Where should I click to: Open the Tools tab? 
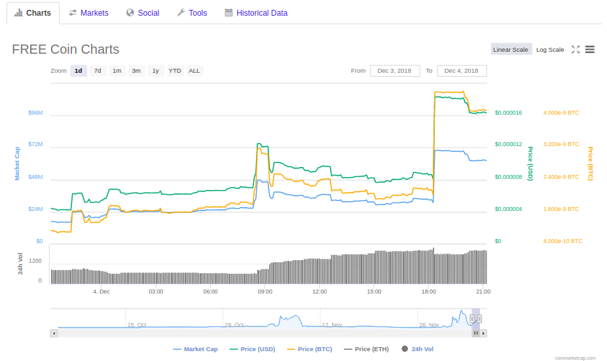pos(192,13)
